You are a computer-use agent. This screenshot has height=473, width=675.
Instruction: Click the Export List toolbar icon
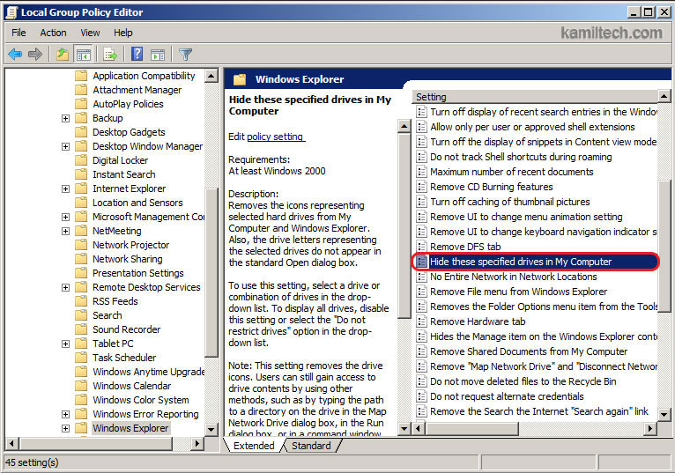point(110,55)
